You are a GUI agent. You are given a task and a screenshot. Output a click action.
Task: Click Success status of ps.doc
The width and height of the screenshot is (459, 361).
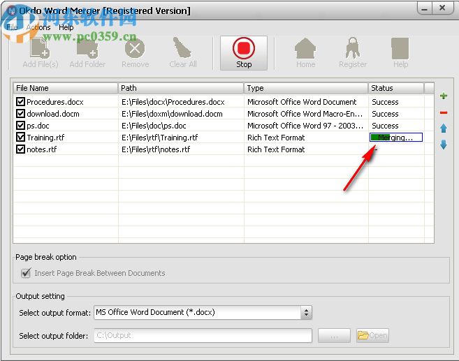coord(385,126)
